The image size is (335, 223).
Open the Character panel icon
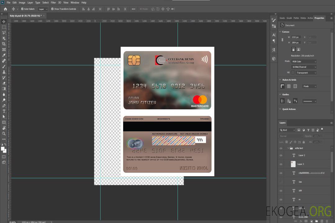[274, 35]
